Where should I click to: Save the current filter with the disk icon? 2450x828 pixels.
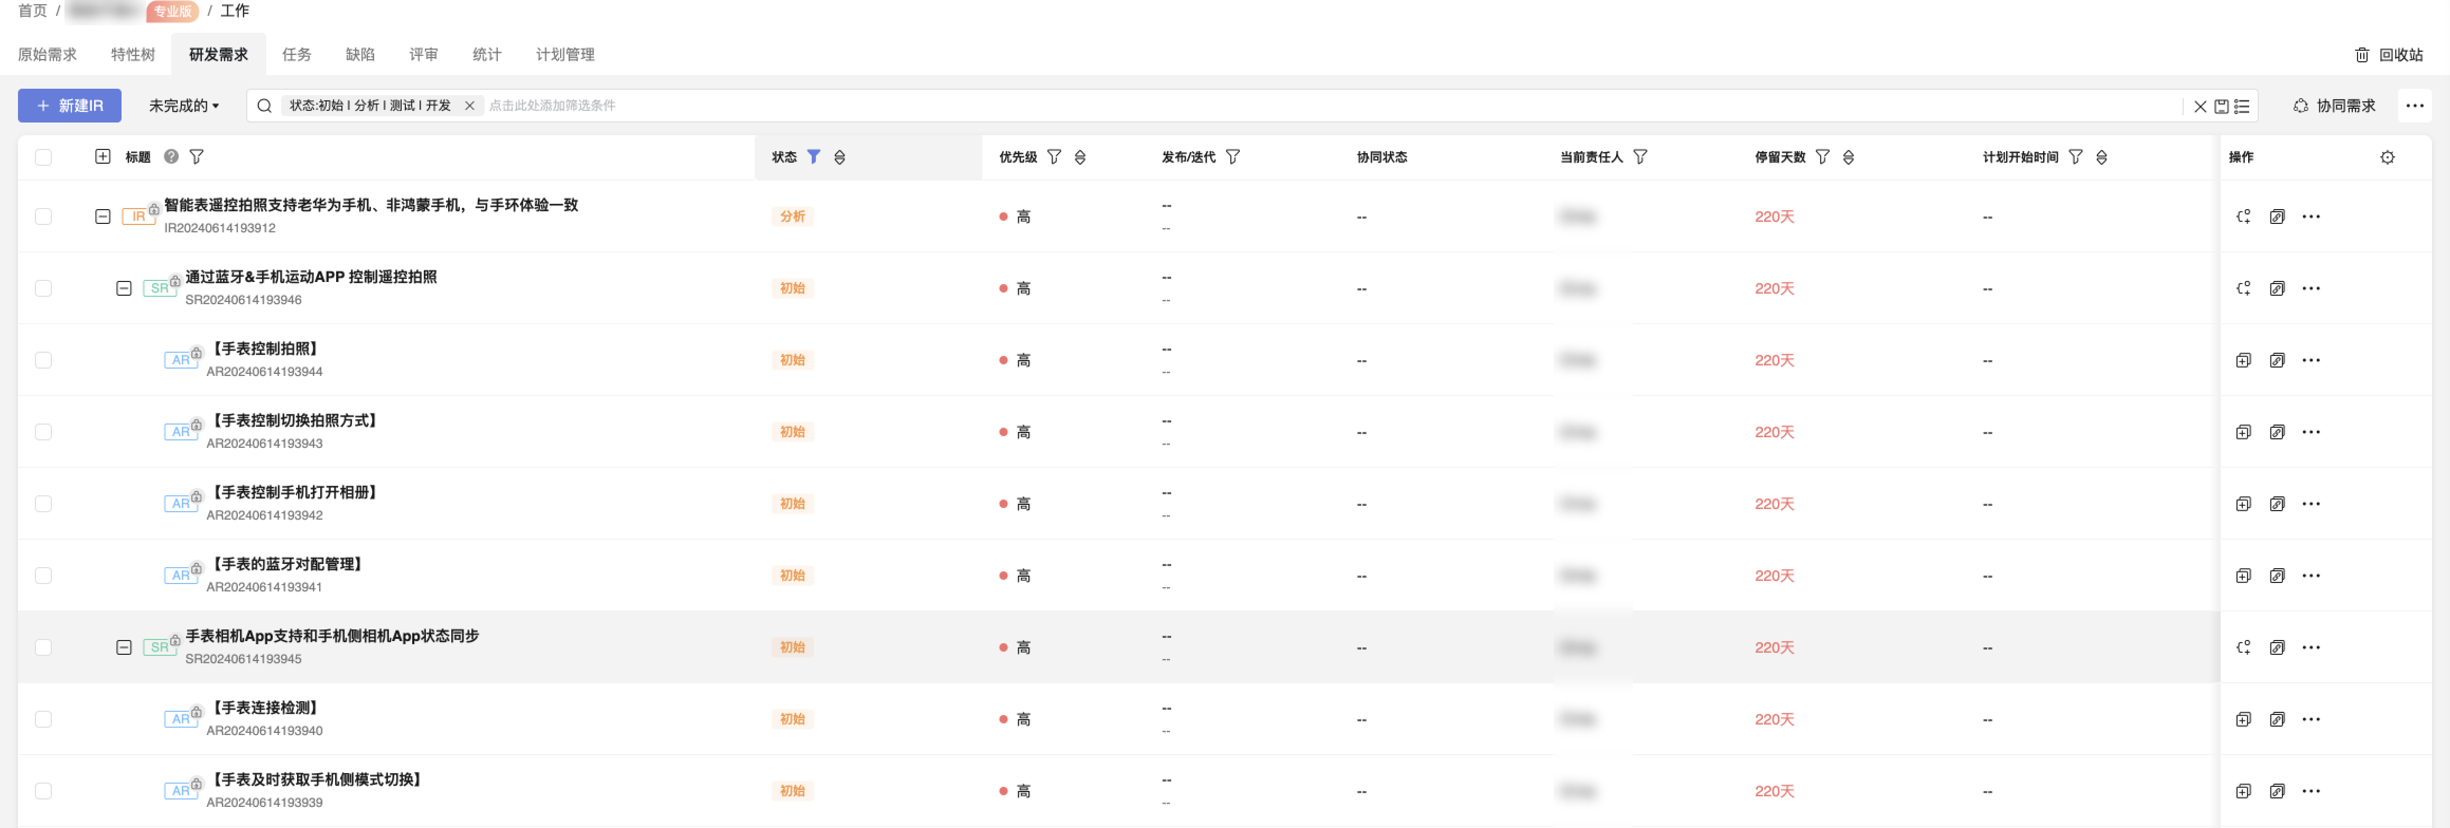click(2222, 107)
